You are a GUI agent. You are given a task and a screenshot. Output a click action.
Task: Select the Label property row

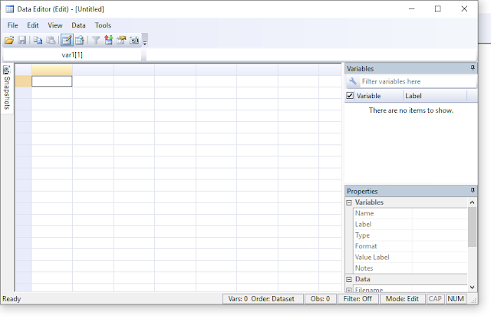coord(410,225)
